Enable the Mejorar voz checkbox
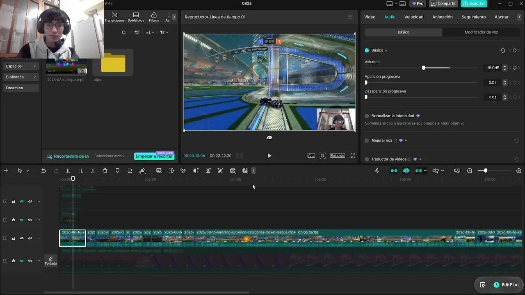 click(367, 141)
